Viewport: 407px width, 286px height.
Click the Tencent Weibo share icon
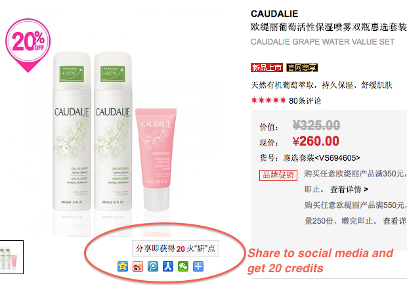click(x=153, y=266)
